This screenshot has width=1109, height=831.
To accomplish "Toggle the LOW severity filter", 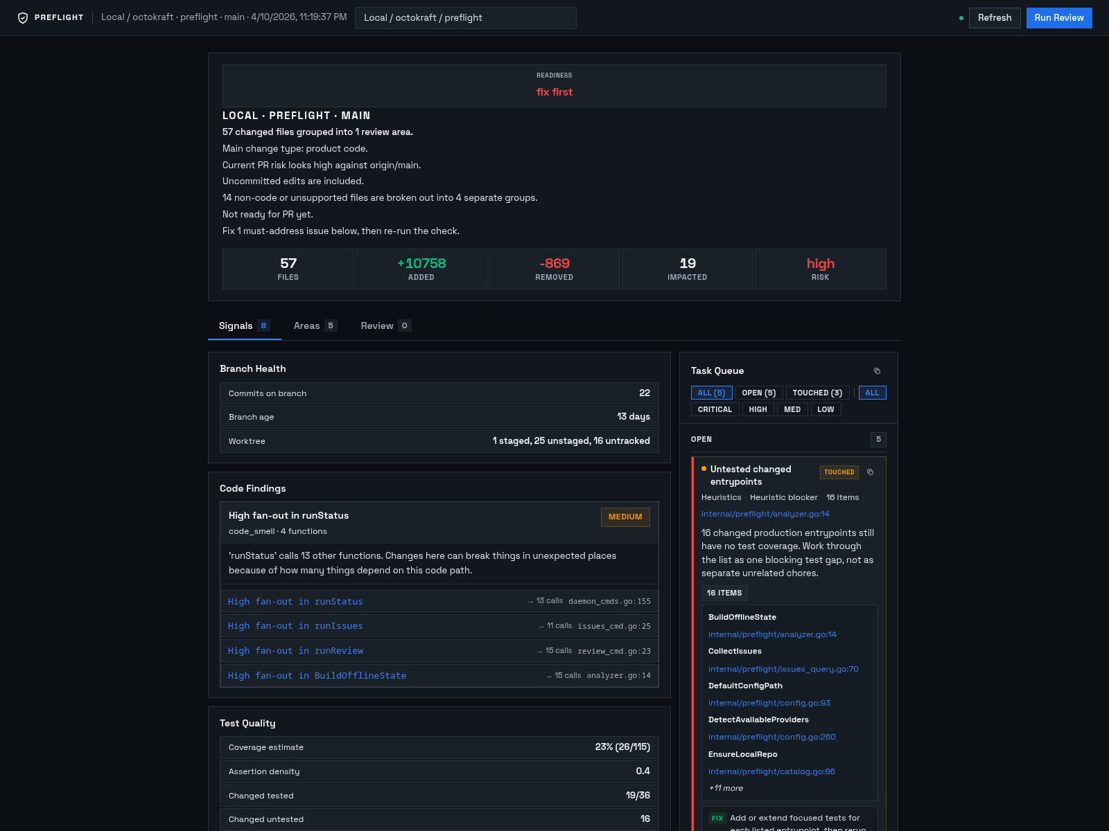I will tap(826, 409).
